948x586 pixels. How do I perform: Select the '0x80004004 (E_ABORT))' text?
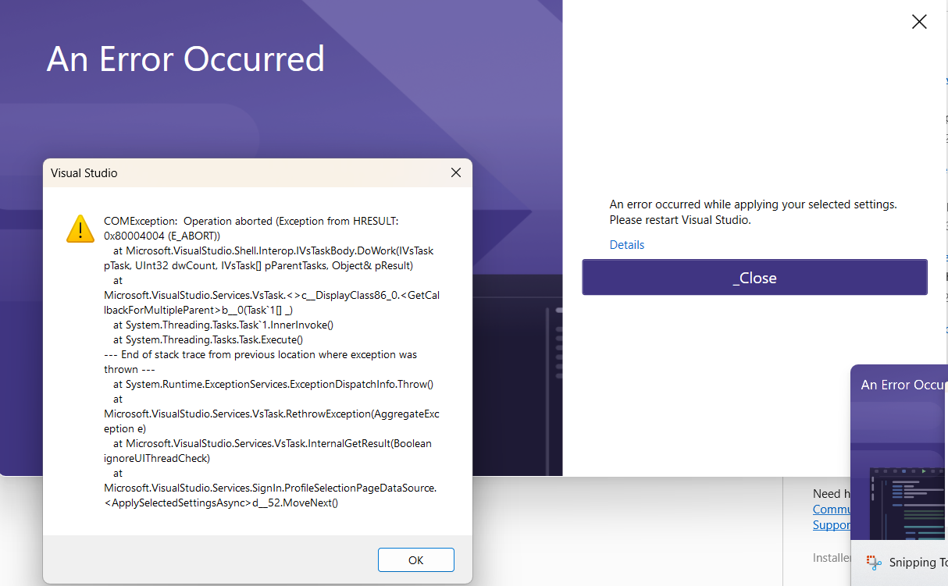162,236
